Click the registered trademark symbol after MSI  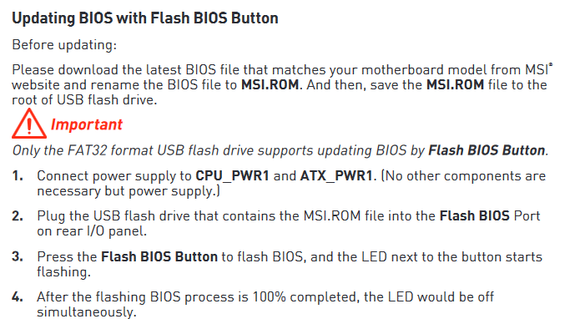click(x=551, y=65)
